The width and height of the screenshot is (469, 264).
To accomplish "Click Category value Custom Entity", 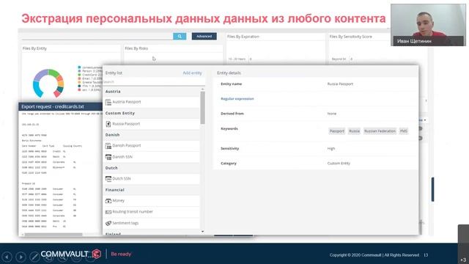I will (x=339, y=164).
